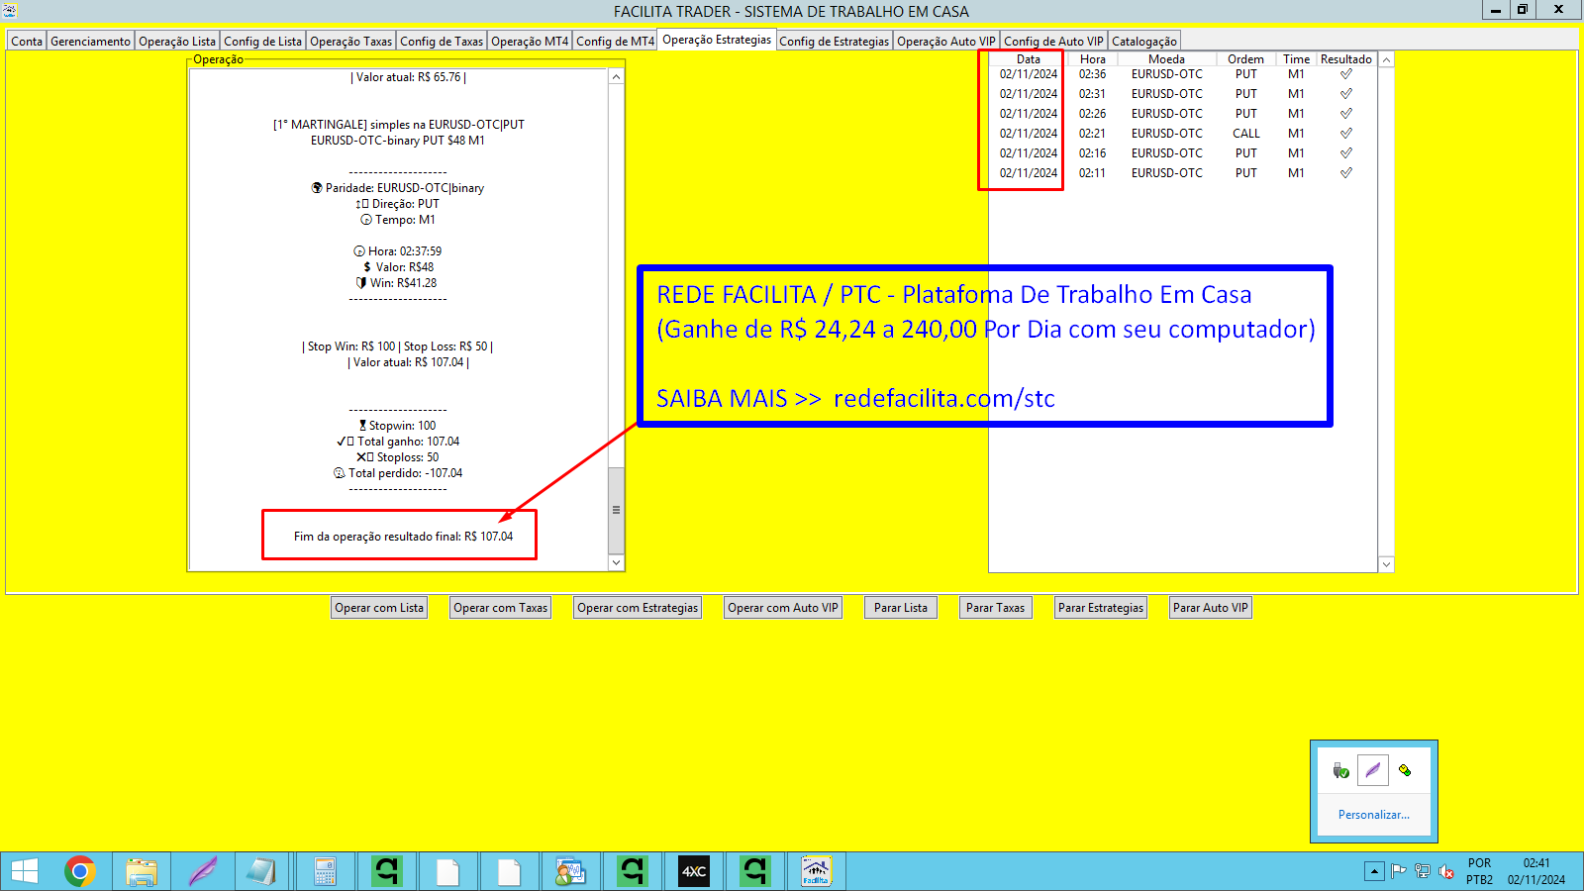
Task: Open the network status tray icon
Action: 1423,871
